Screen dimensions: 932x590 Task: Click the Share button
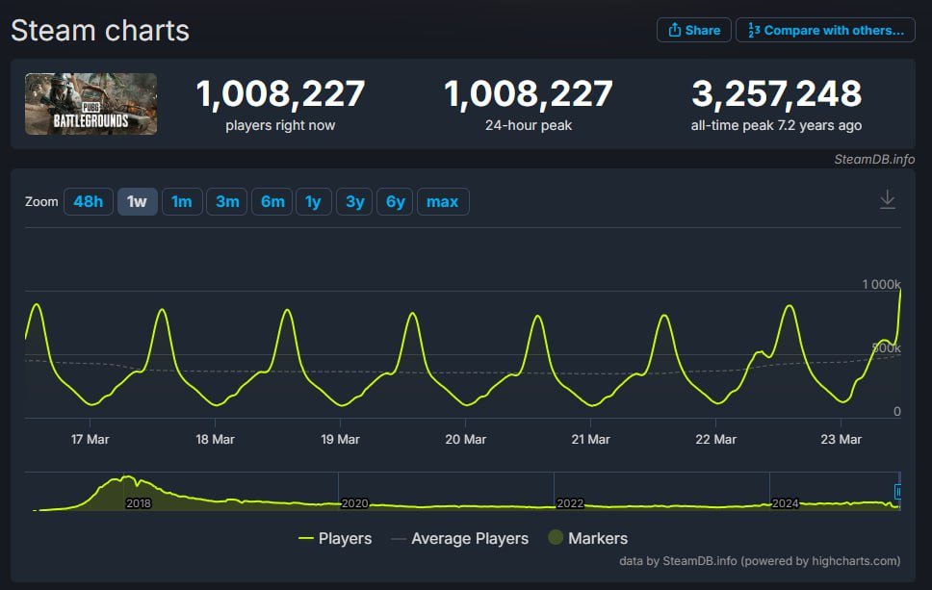coord(693,30)
